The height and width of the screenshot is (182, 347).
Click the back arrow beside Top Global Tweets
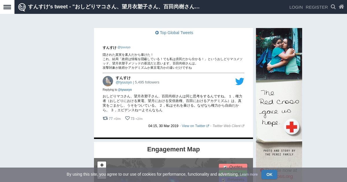pos(157,33)
